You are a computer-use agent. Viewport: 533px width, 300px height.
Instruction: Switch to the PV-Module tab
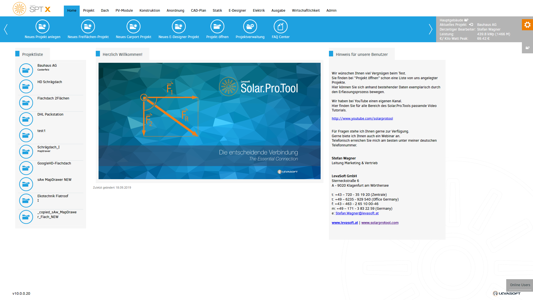(124, 11)
